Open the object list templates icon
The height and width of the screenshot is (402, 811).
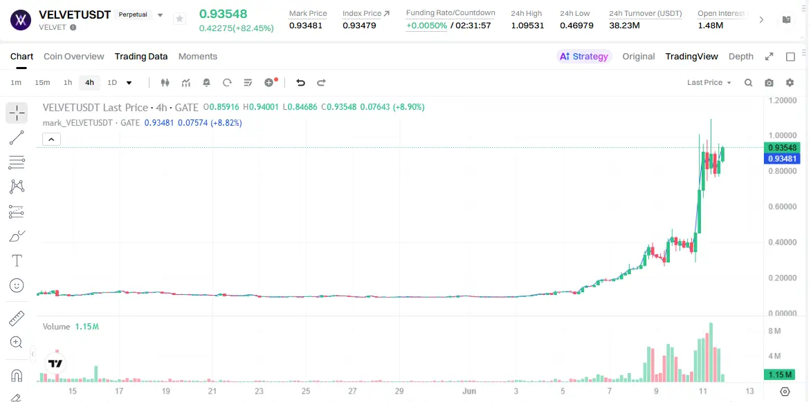(248, 83)
